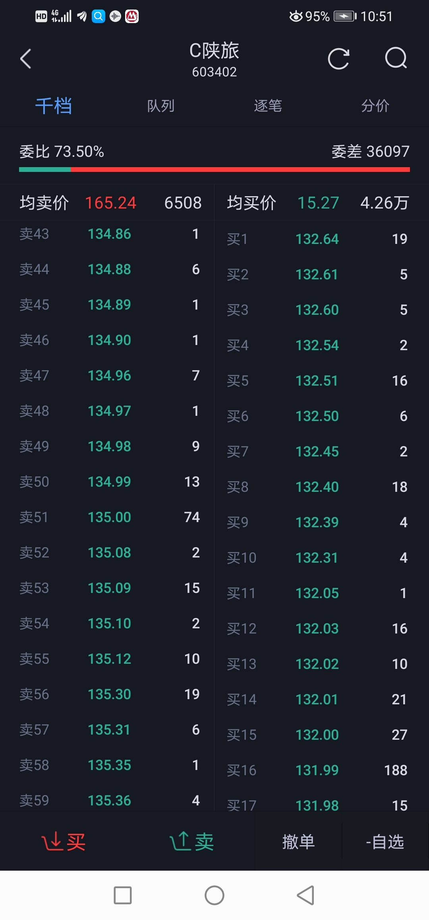Select the 千档 tab

pos(54,106)
